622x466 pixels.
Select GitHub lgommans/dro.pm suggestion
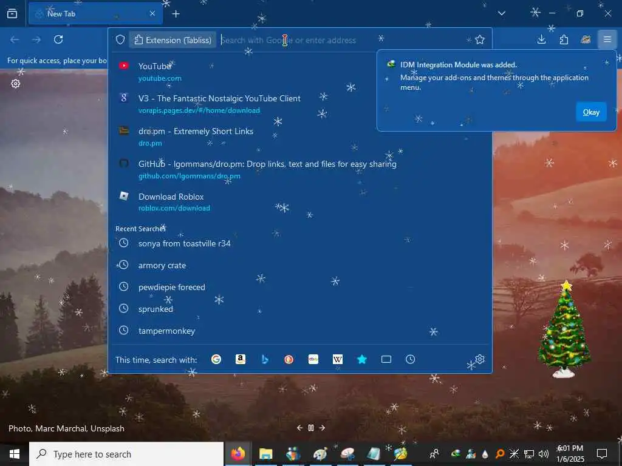click(300, 170)
